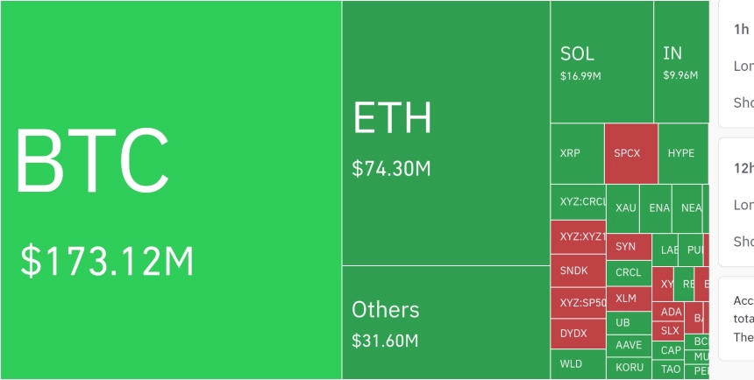The width and height of the screenshot is (754, 380).
Task: Choose the XRP heatmap tile
Action: (577, 153)
